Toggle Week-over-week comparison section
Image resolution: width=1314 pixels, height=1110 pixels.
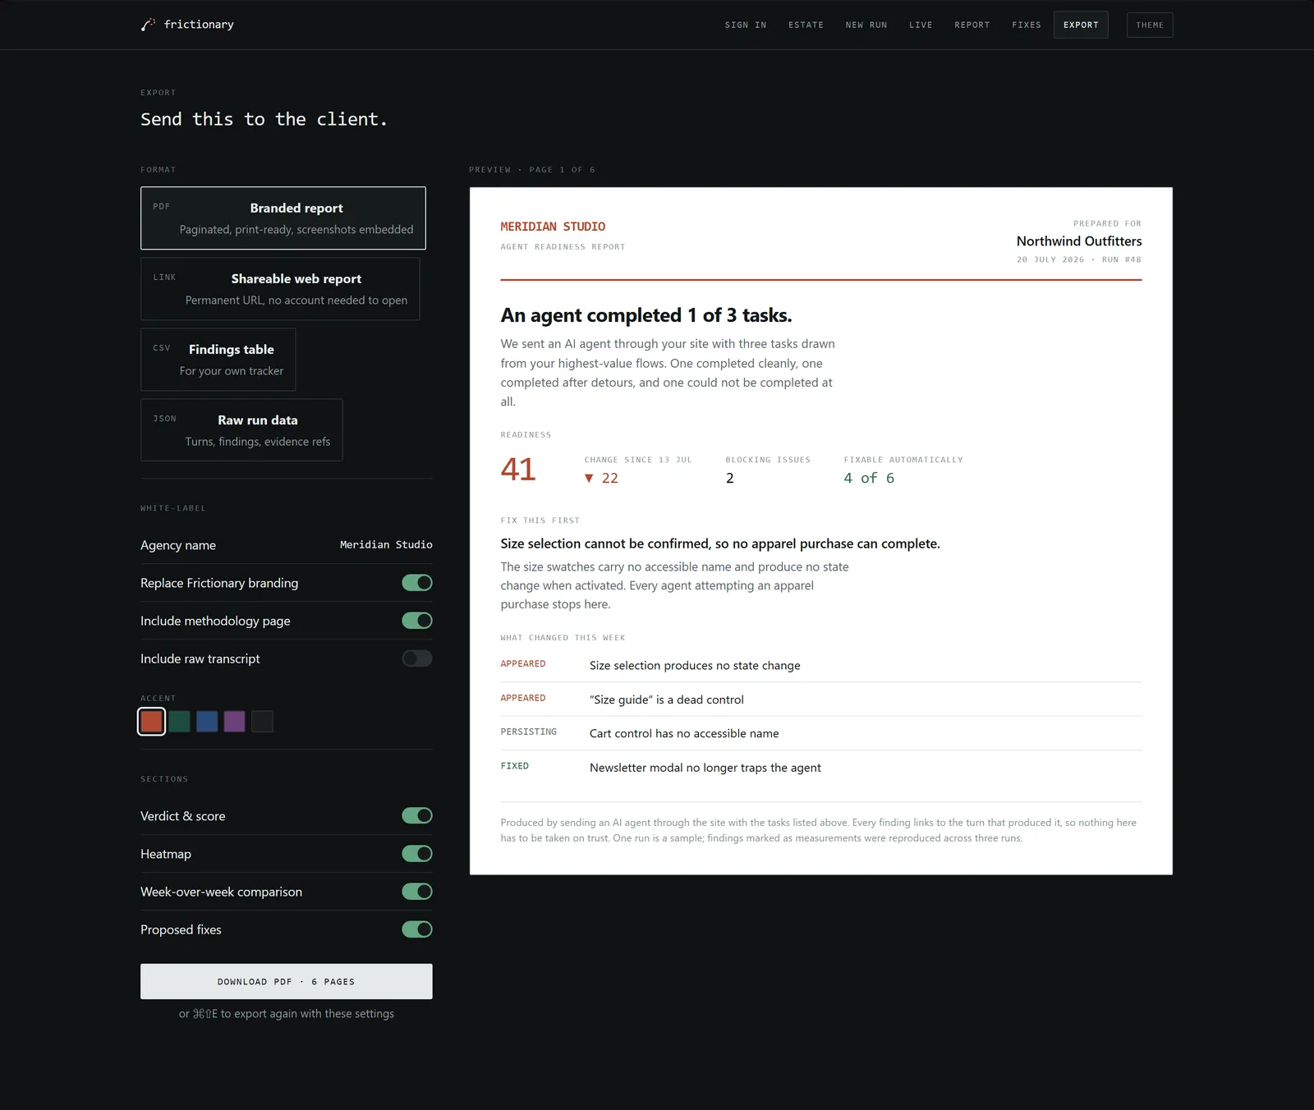coord(417,892)
